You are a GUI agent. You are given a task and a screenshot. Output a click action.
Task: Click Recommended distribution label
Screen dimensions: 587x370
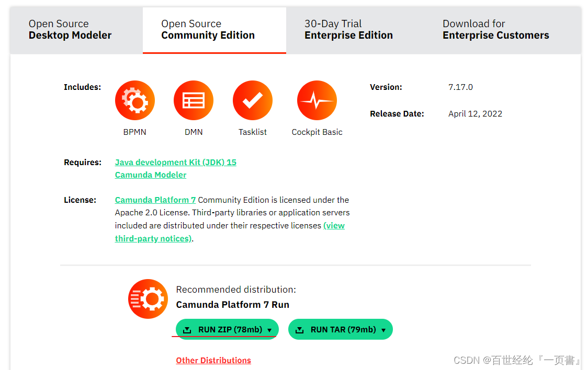point(236,290)
